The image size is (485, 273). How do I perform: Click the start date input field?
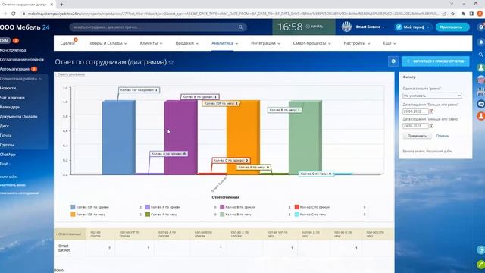click(x=415, y=111)
